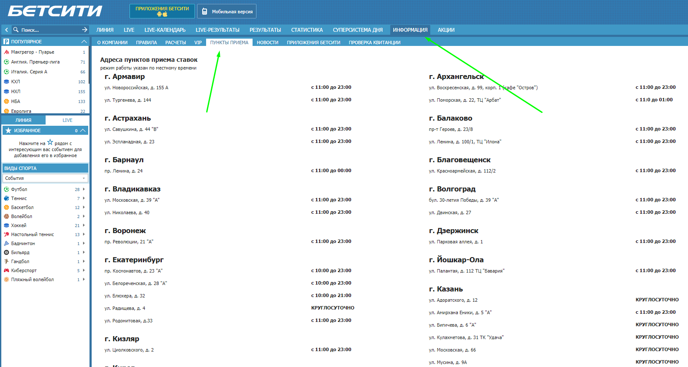Click the tennis icon next to Теннис
This screenshot has width=688, height=367.
pyautogui.click(x=6, y=198)
